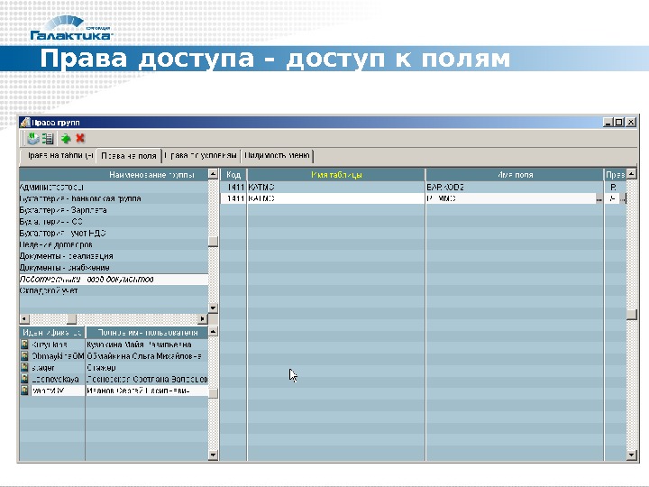
Task: Select Складской учет group
Action: click(114, 290)
